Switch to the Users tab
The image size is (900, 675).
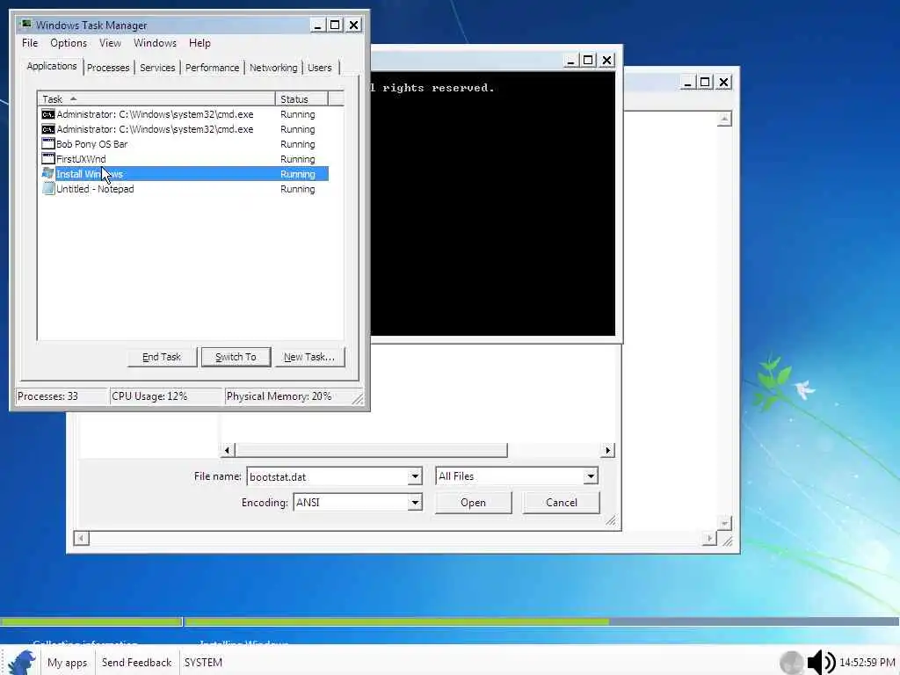pyautogui.click(x=320, y=68)
